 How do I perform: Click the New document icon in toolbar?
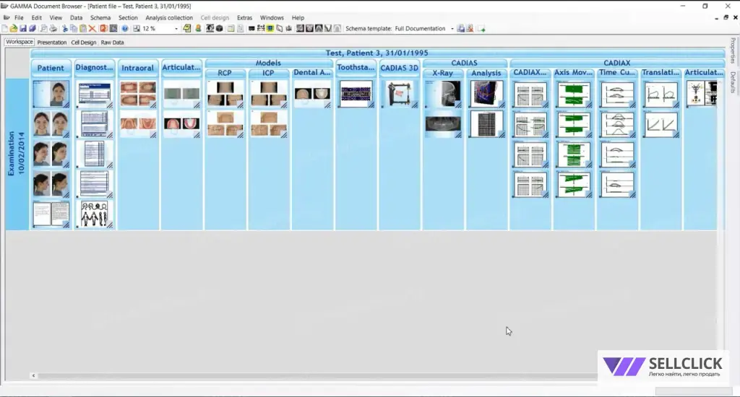(x=4, y=29)
